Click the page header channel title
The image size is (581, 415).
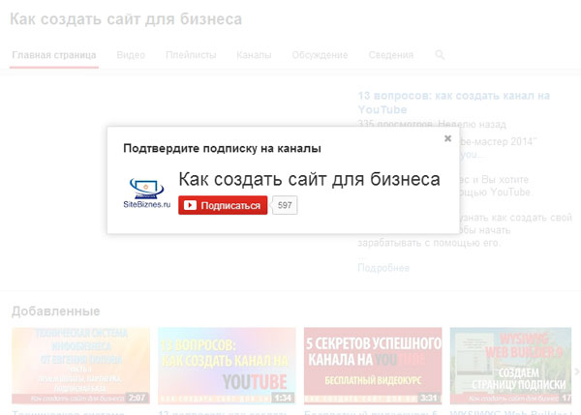coord(126,19)
